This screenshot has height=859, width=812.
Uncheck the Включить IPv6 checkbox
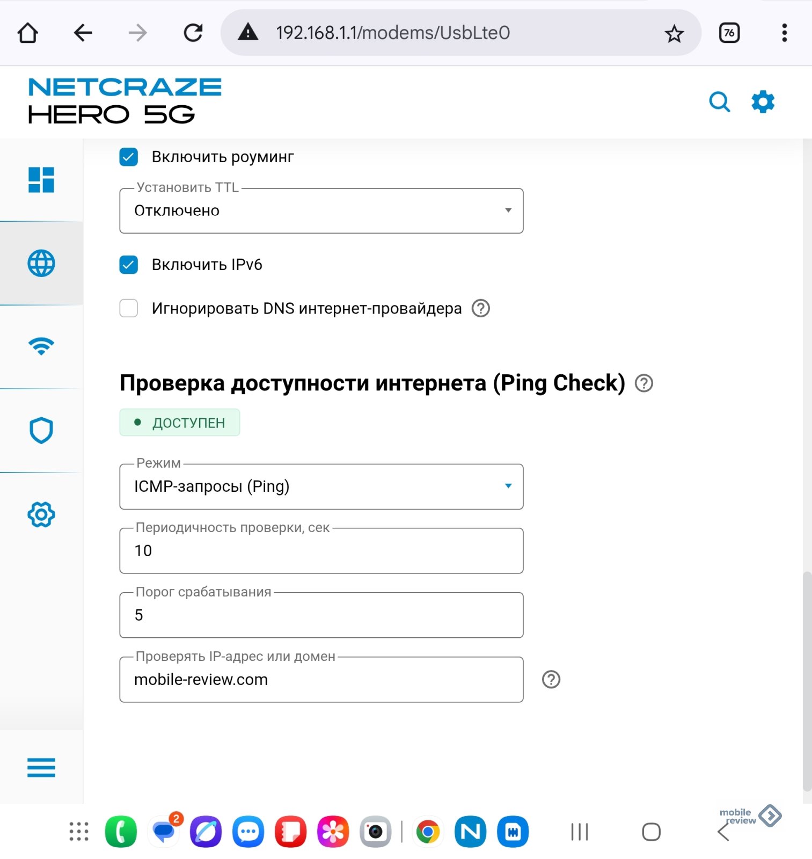tap(129, 265)
